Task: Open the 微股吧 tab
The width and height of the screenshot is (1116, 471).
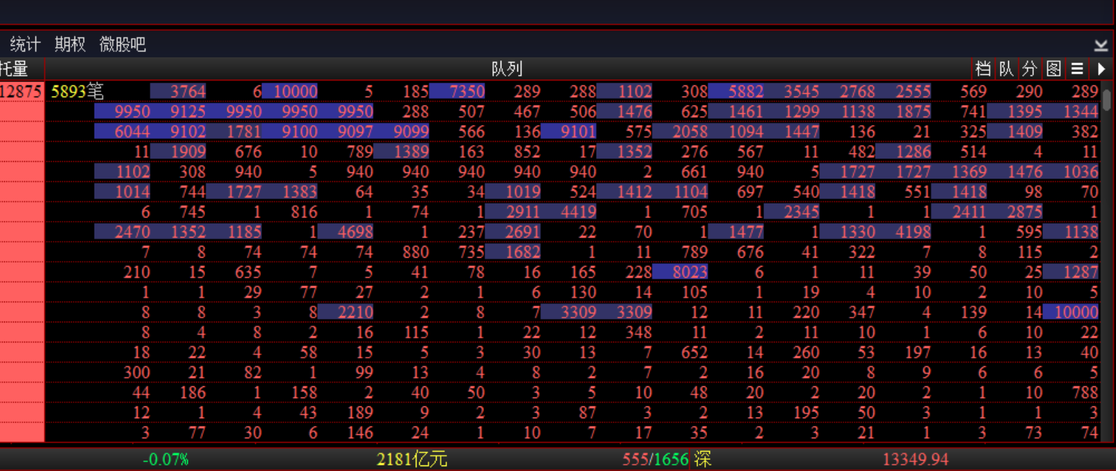Action: (x=122, y=44)
